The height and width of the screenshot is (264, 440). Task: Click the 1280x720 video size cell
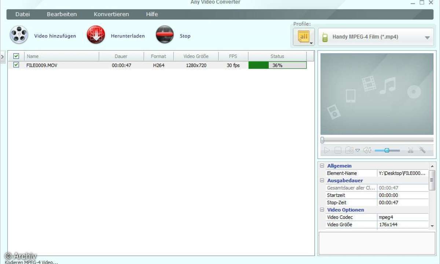[196, 65]
